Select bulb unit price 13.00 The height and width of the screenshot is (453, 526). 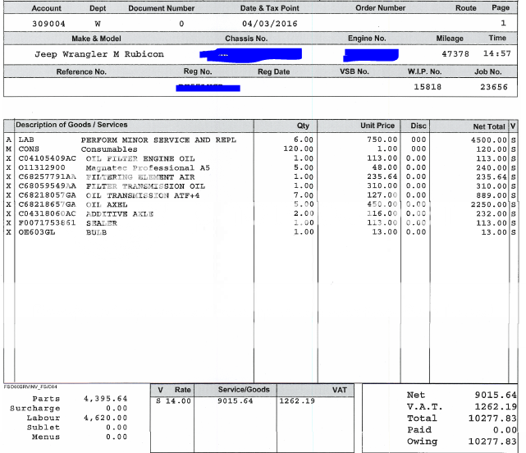coord(385,232)
